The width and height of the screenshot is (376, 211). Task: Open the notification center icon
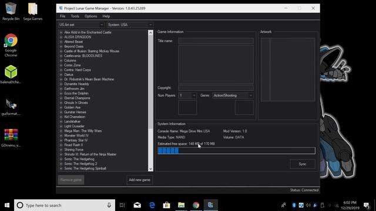367,205
